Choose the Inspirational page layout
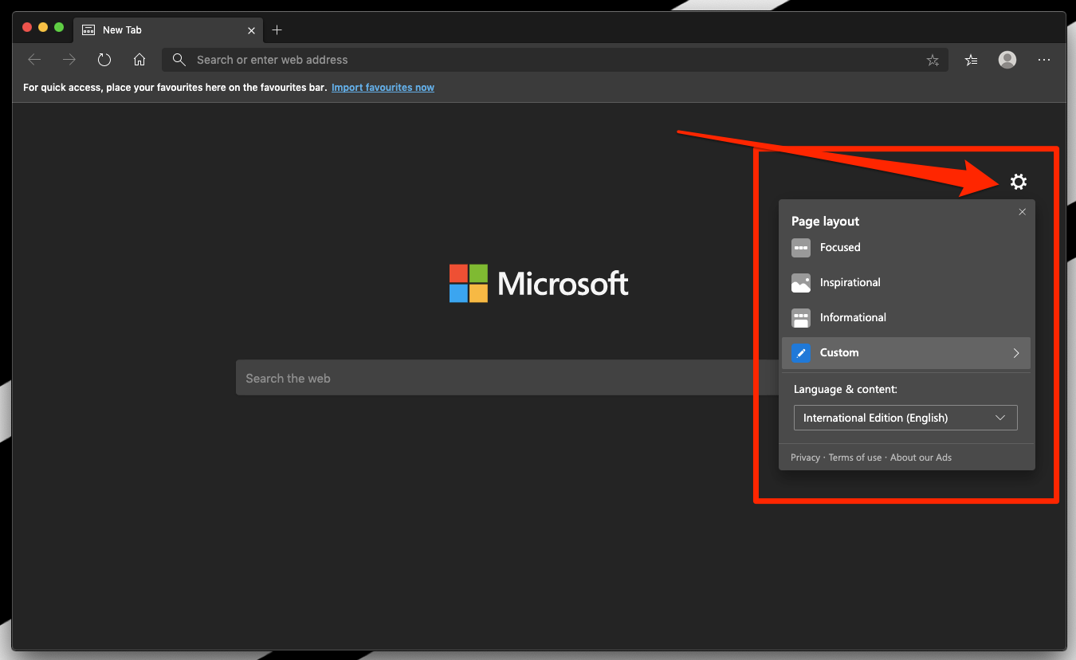 906,282
